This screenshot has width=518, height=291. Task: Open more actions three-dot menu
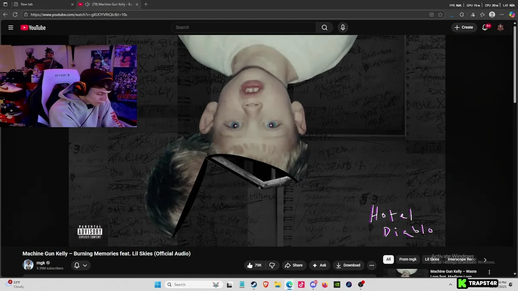tap(372, 265)
